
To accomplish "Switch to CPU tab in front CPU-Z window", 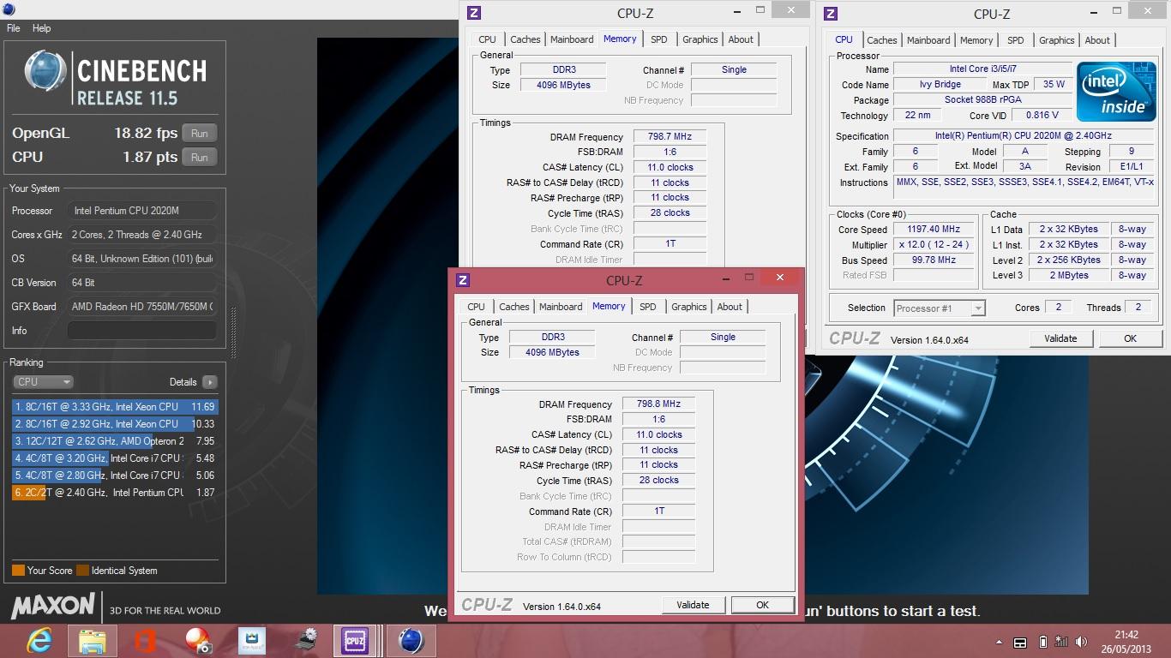I will tap(477, 307).
